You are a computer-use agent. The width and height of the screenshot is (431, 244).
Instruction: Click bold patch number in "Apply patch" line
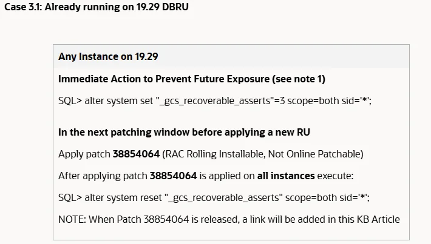coord(137,154)
